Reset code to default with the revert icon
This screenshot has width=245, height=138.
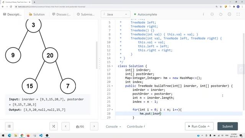tap(220, 14)
